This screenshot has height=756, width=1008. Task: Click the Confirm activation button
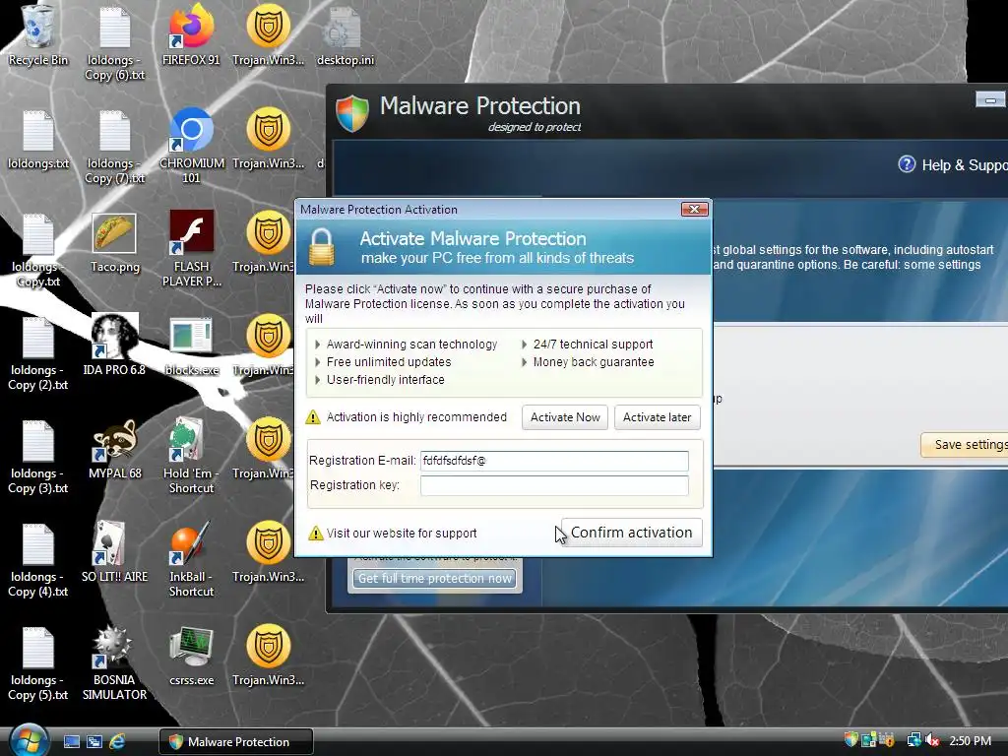click(631, 533)
